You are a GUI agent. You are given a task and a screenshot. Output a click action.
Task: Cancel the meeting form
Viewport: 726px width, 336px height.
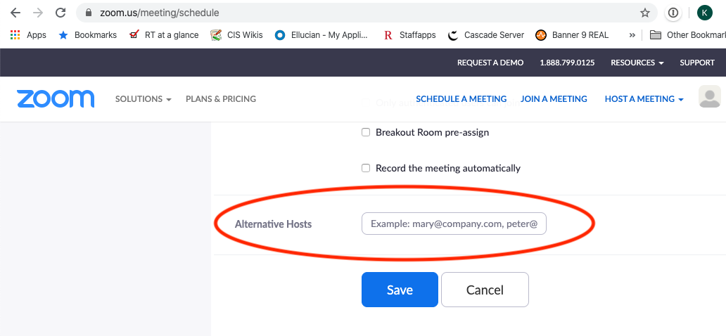[485, 290]
